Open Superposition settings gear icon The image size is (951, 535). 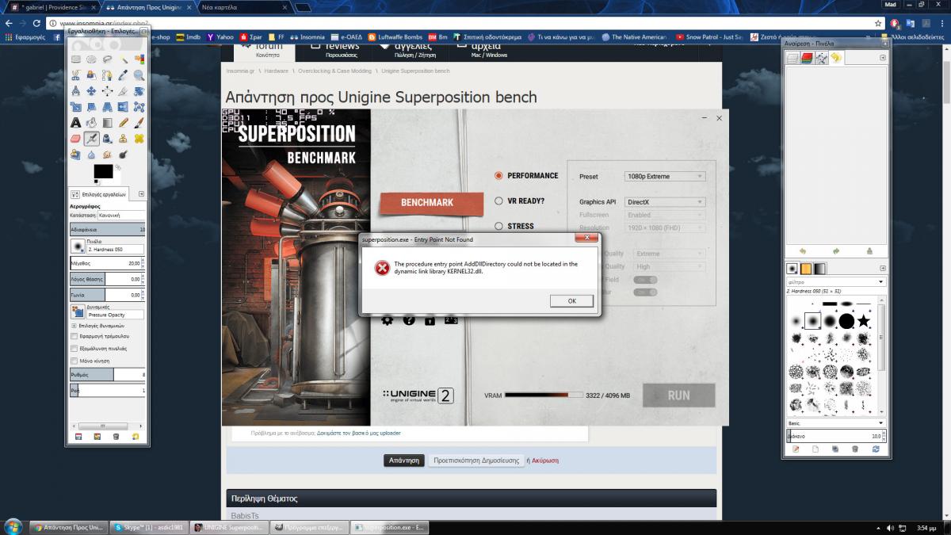(x=387, y=320)
